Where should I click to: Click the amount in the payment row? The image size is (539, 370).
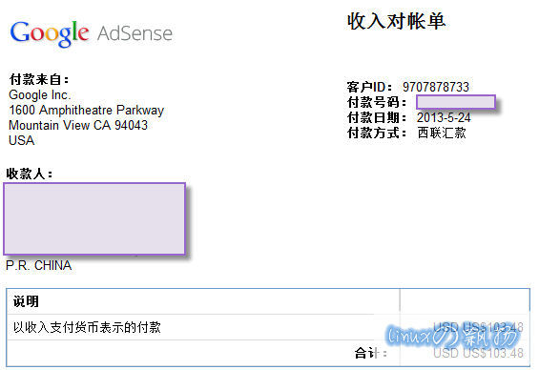coord(478,327)
